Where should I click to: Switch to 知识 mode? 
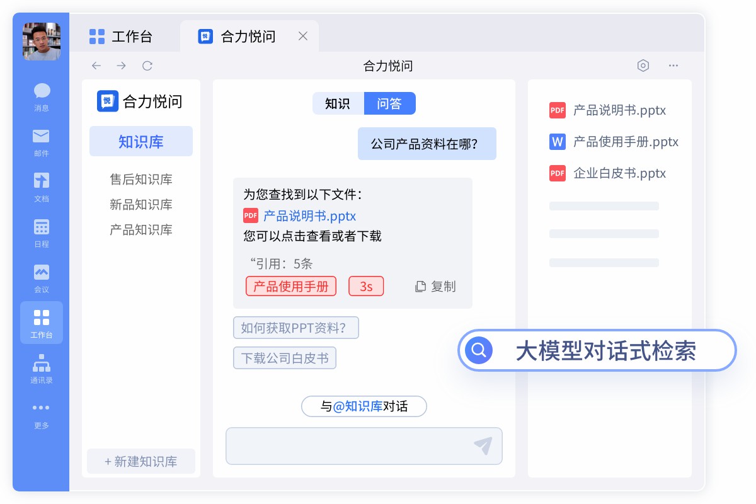[x=338, y=103]
